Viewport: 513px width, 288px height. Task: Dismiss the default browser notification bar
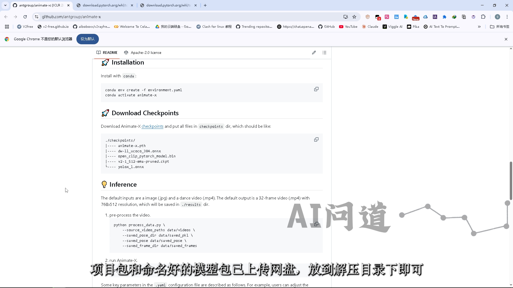(506, 39)
